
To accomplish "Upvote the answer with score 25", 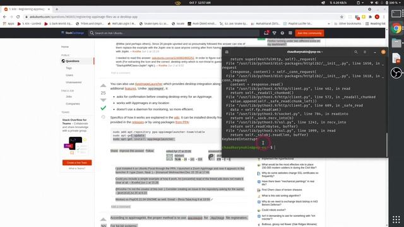I will click(x=103, y=86).
